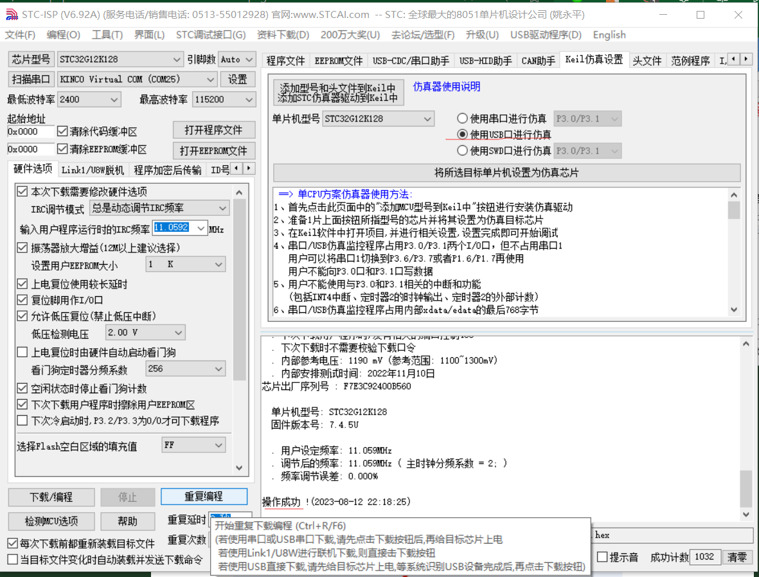Click 将所选目标单片机设置为仿真芯片 button
759x577 pixels.
tap(506, 172)
